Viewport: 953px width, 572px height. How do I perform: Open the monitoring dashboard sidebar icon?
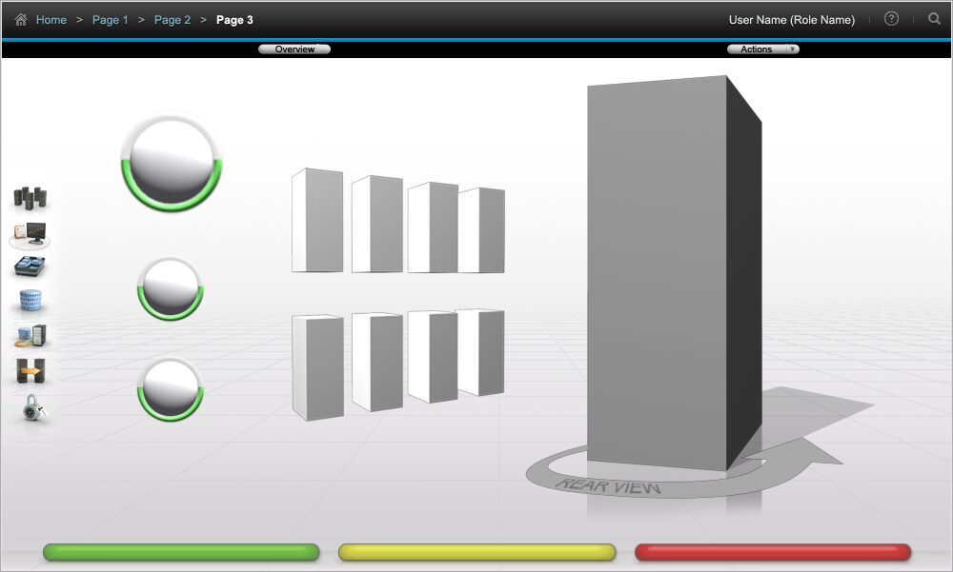[x=30, y=233]
